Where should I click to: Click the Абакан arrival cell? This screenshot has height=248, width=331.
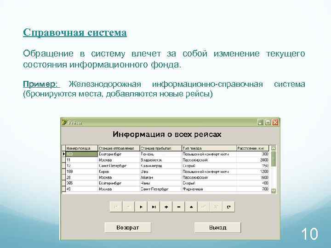160,178
